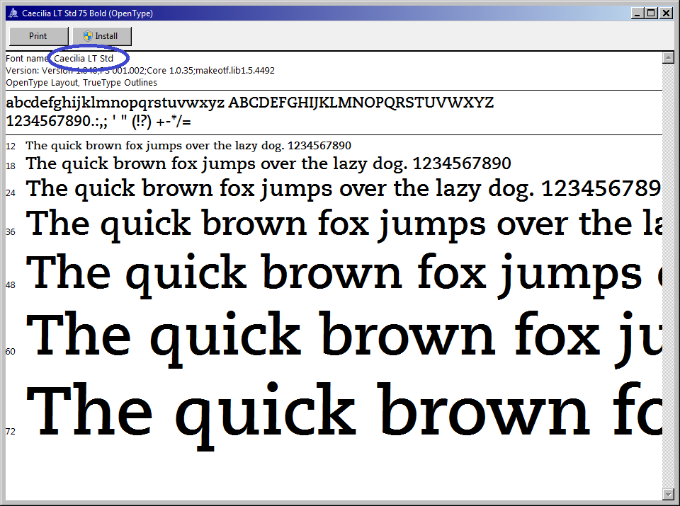This screenshot has width=680, height=506.
Task: Close the Caecilia LT Std window
Action: 666,13
